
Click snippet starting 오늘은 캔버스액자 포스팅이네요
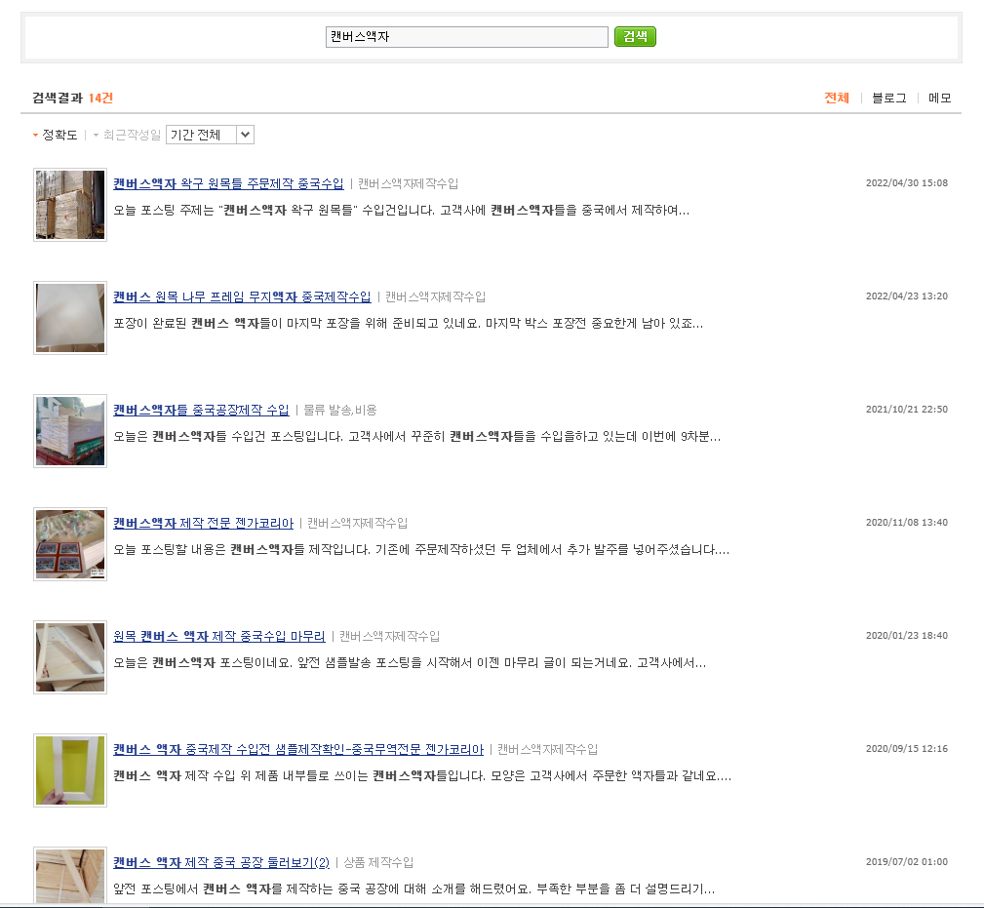pos(410,662)
